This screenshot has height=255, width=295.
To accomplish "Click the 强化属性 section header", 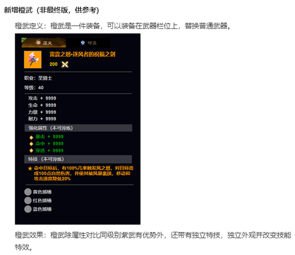I will pos(78,128).
